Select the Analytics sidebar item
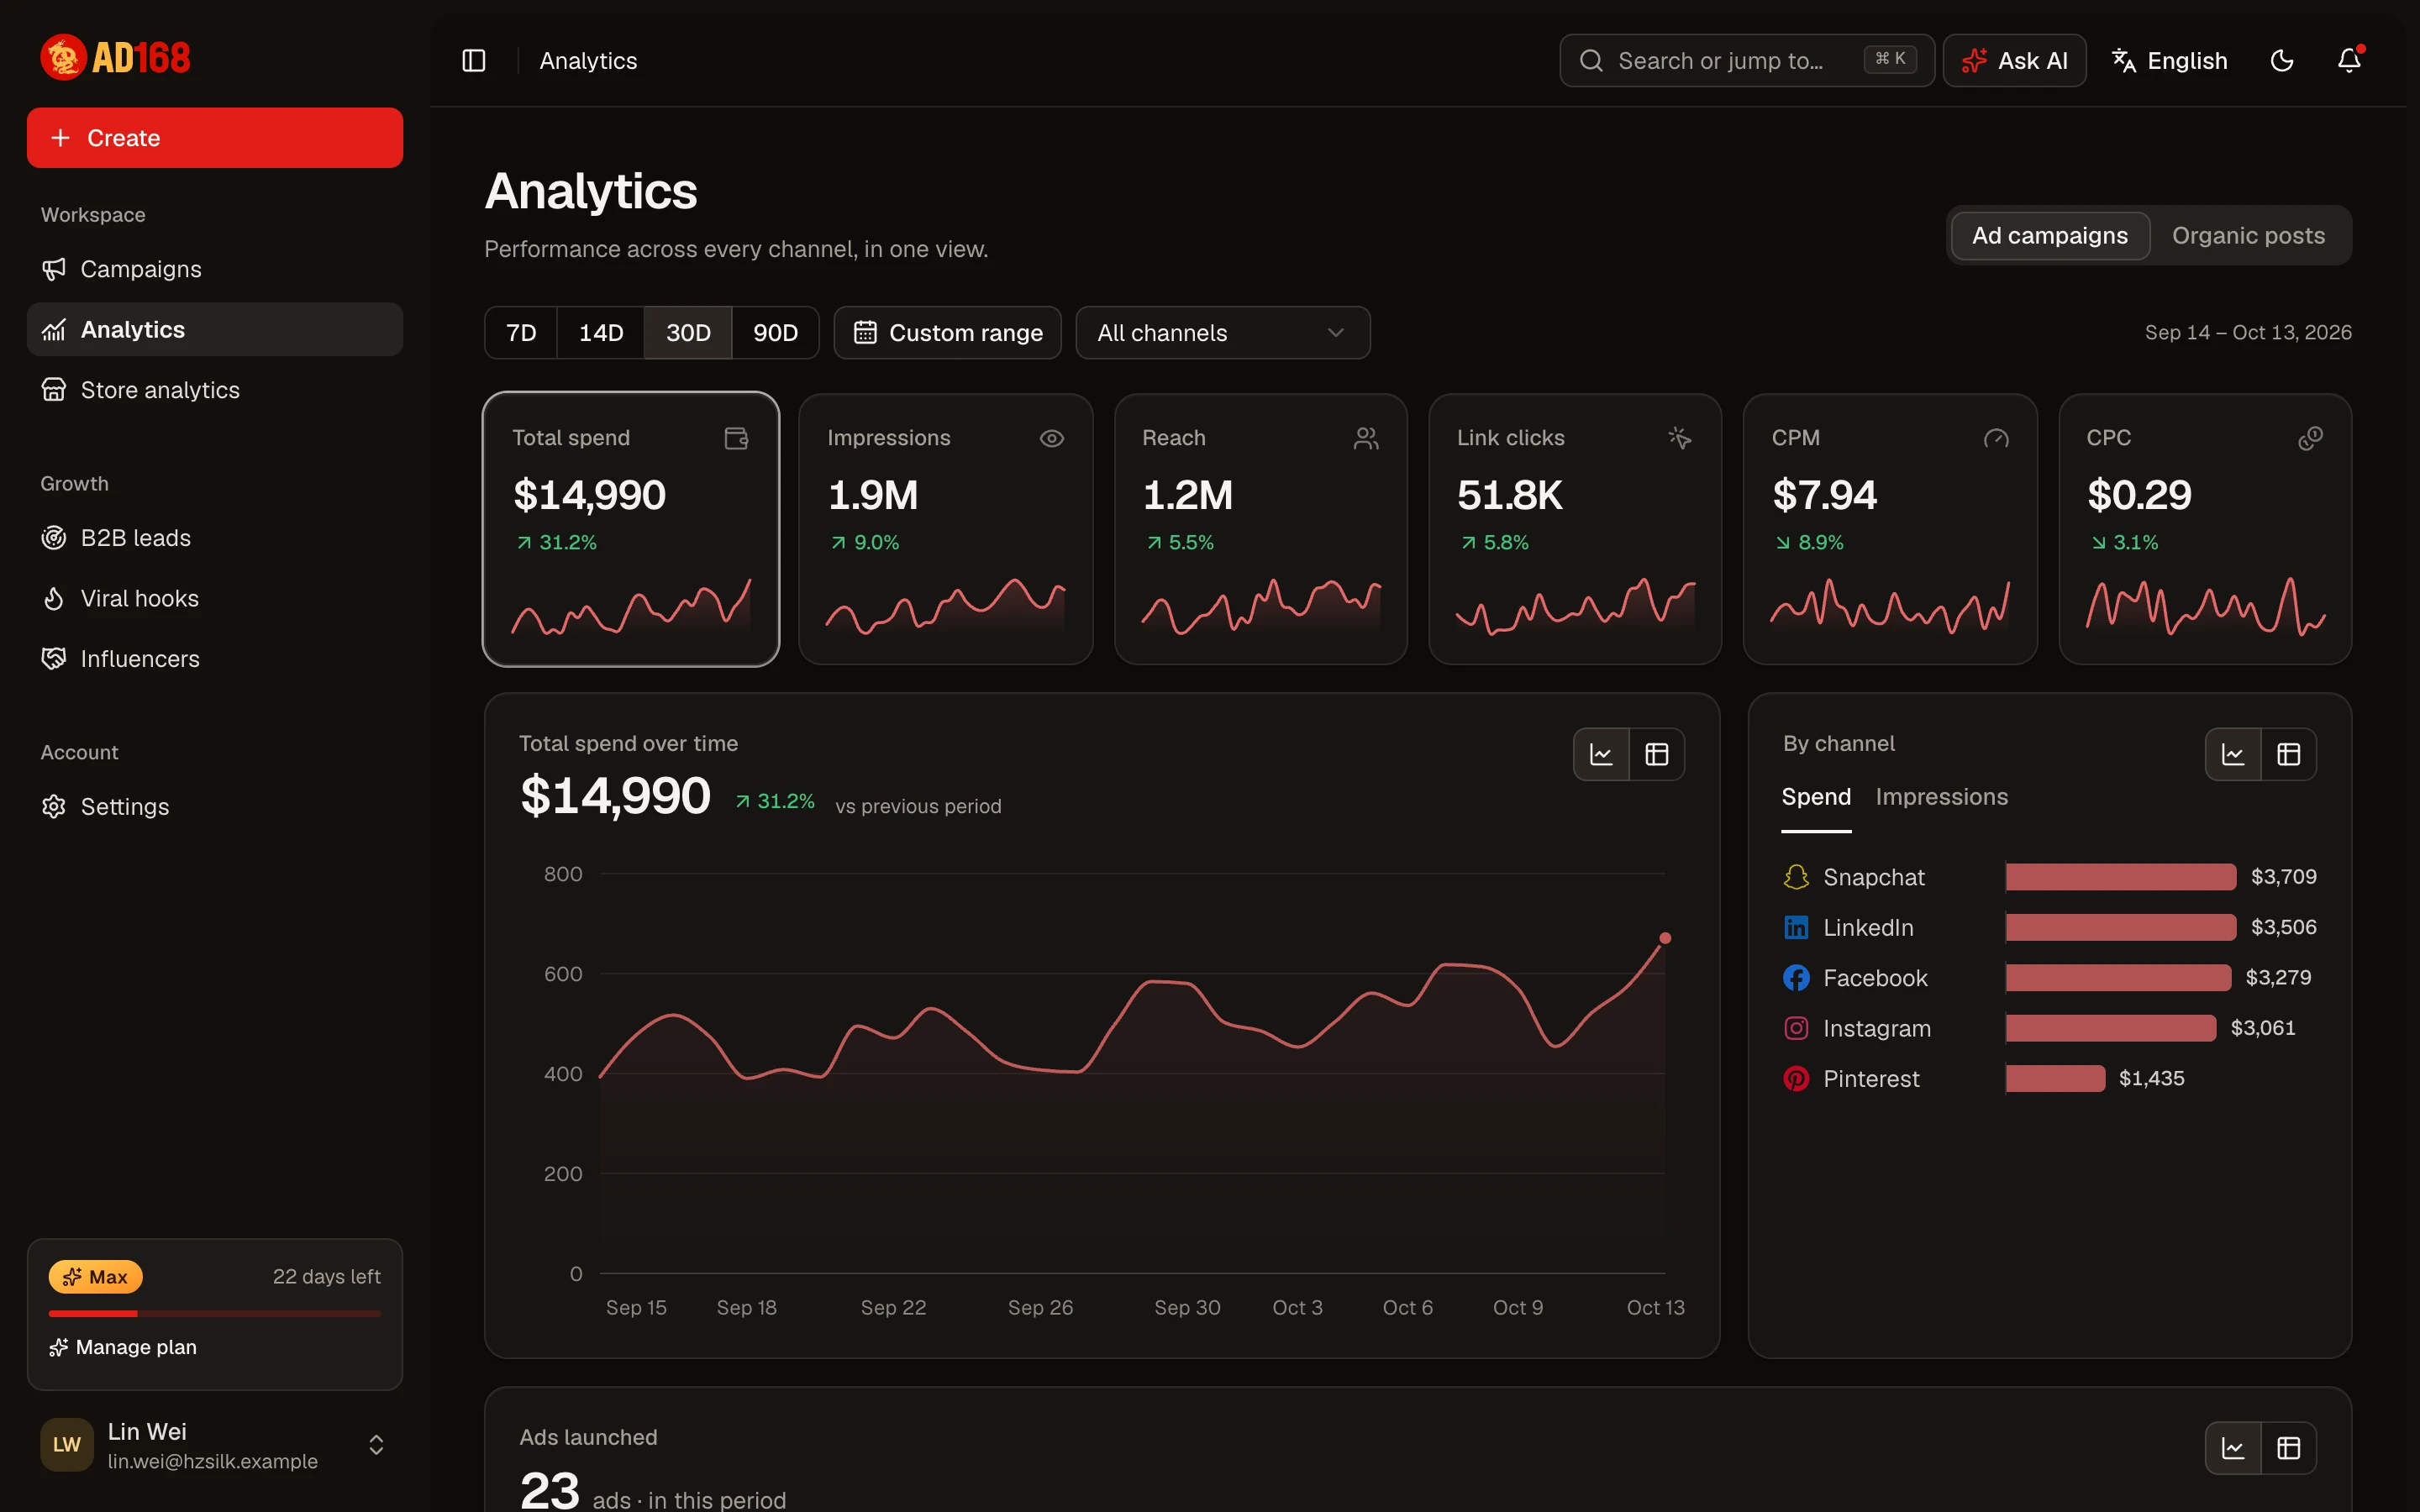 click(x=215, y=329)
